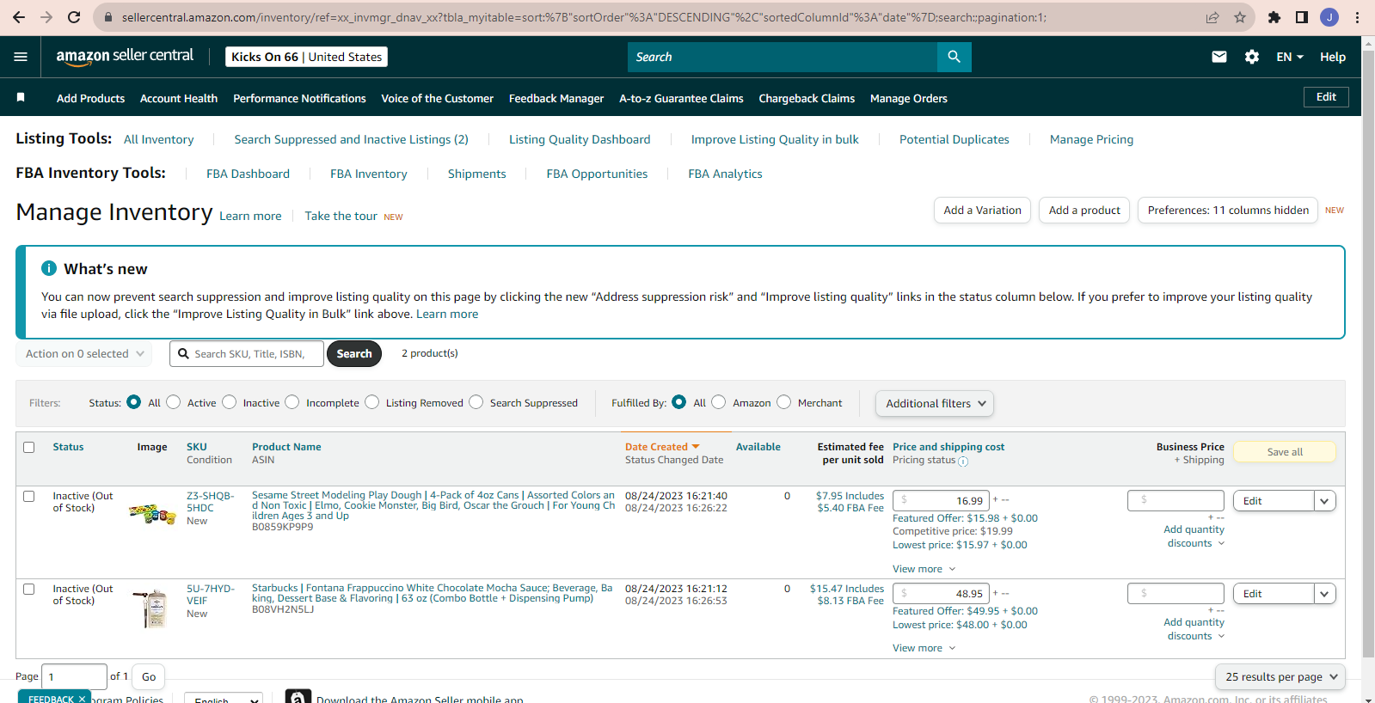Viewport: 1375px width, 703px height.
Task: Close the Feedback tab with X
Action: (x=83, y=699)
